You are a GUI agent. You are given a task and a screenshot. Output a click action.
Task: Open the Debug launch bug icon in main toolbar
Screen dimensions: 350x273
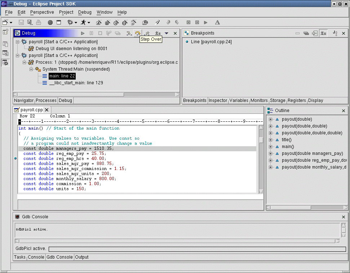70,22
